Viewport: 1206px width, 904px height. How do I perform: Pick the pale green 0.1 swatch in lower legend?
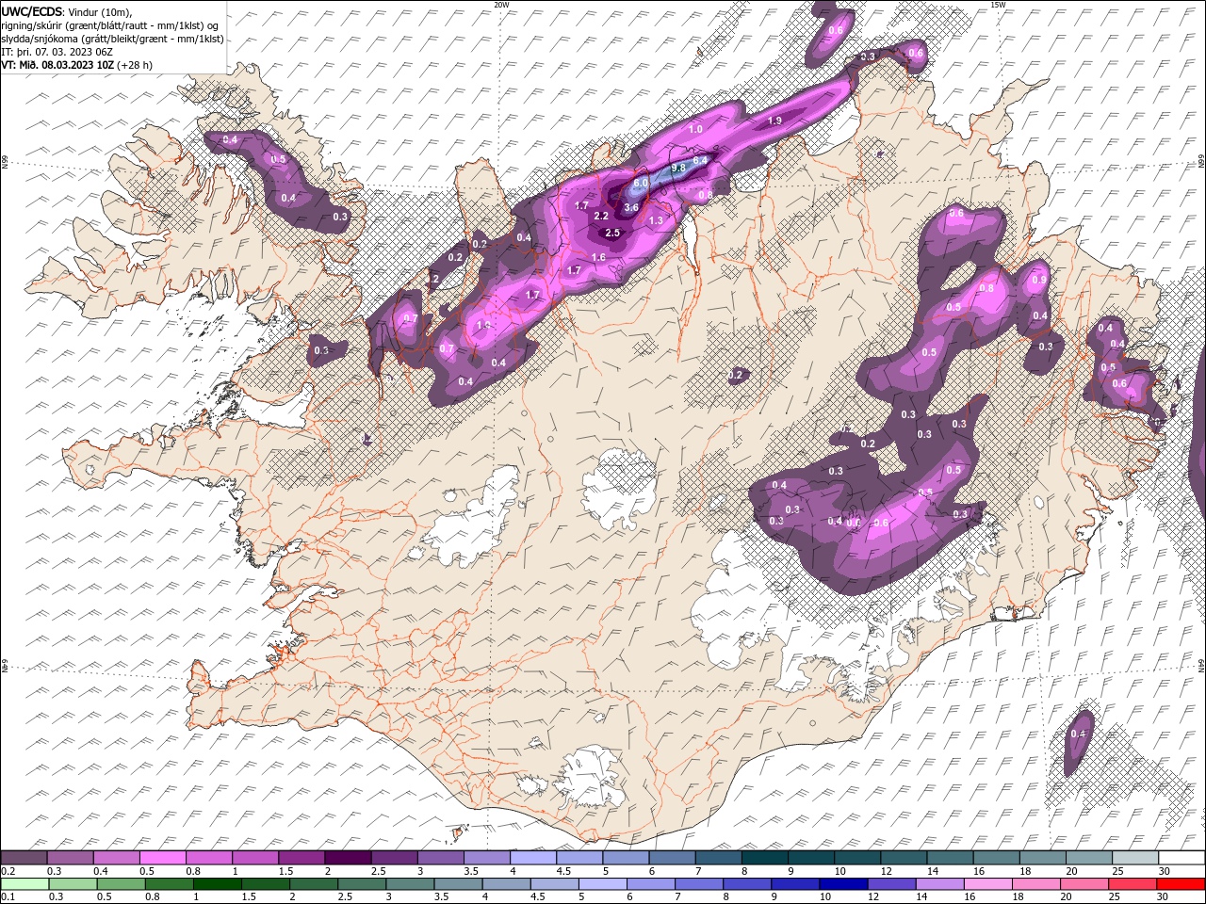coord(24,883)
